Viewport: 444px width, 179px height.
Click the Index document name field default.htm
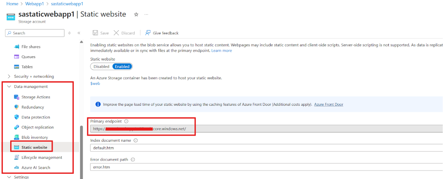tap(267, 148)
